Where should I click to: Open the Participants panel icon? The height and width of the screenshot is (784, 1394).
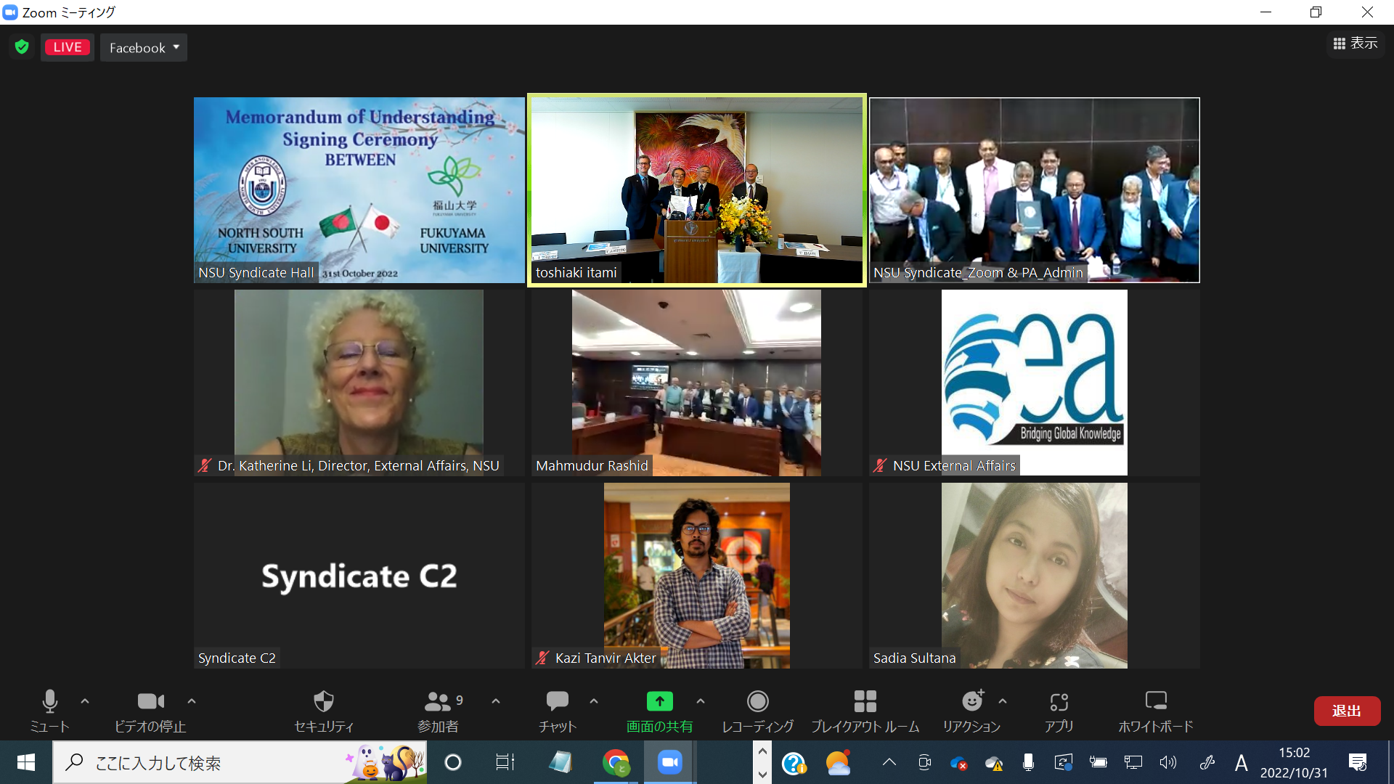[438, 702]
